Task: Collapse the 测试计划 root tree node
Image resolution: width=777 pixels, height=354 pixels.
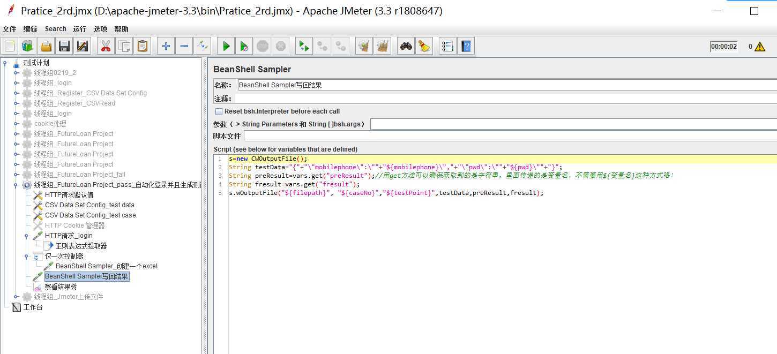Action: 5,63
